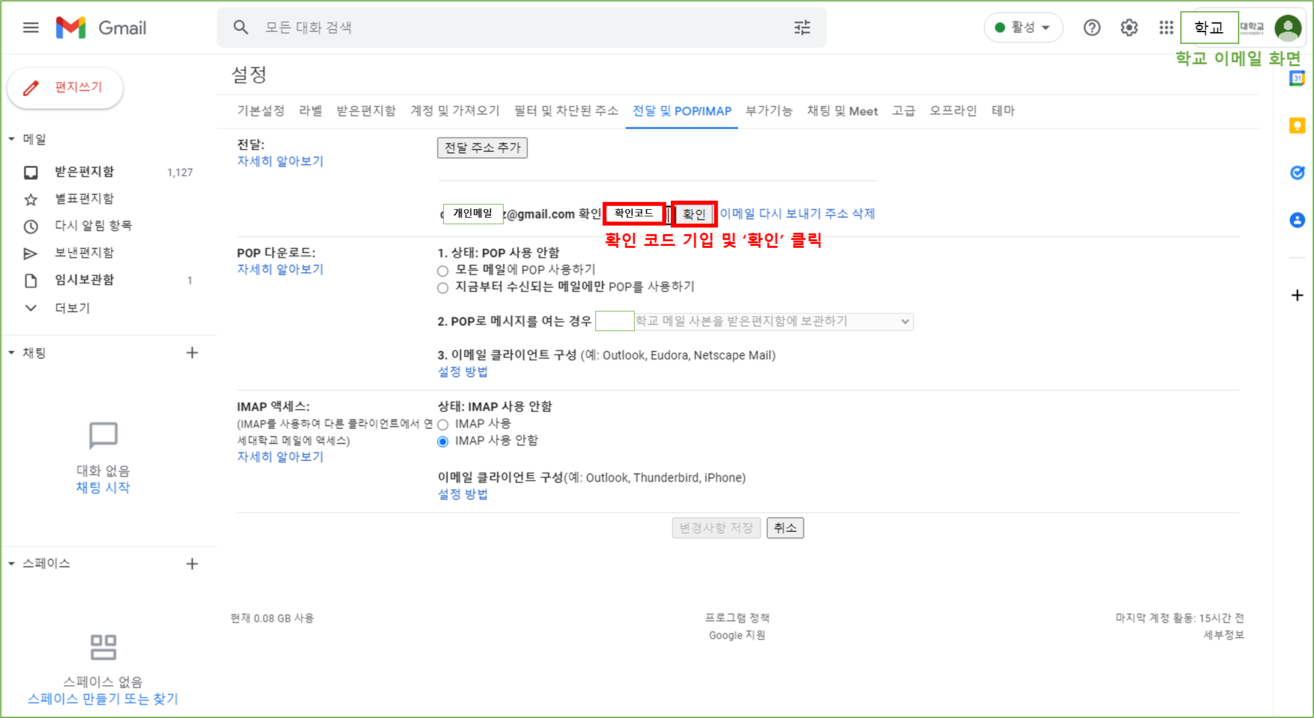This screenshot has width=1314, height=718.
Task: Open 프로그램 정책 footer link
Action: [737, 618]
